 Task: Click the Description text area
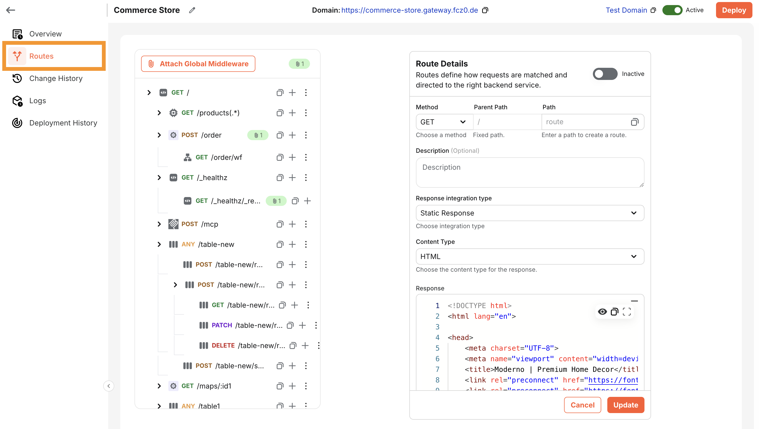530,173
